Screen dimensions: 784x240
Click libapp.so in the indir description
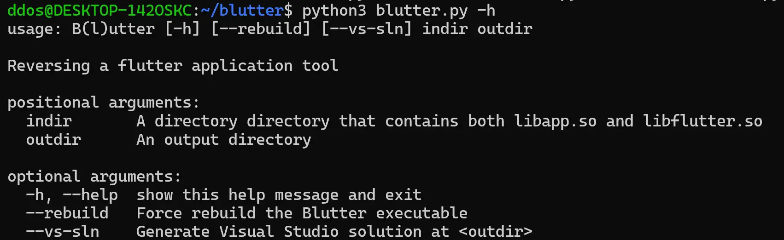[x=556, y=121]
